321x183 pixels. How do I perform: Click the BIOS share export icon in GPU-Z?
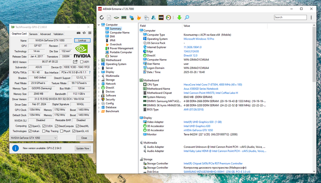75,61
